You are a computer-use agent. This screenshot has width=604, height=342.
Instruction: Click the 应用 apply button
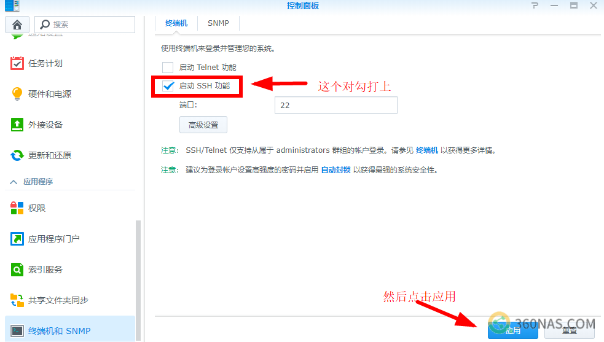click(512, 330)
